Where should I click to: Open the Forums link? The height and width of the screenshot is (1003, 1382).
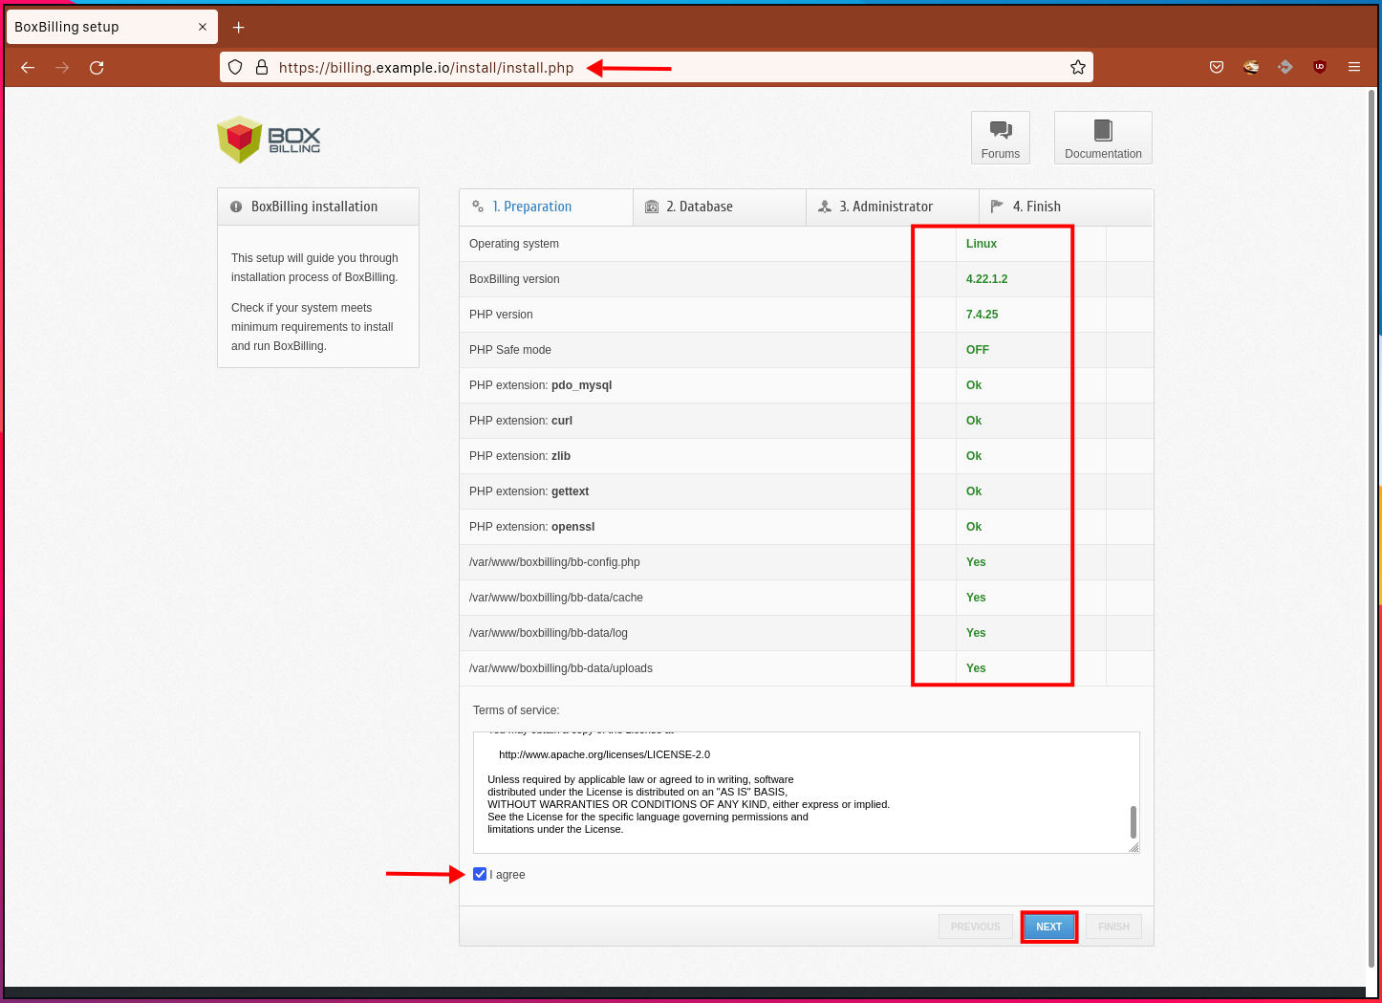click(x=1001, y=138)
